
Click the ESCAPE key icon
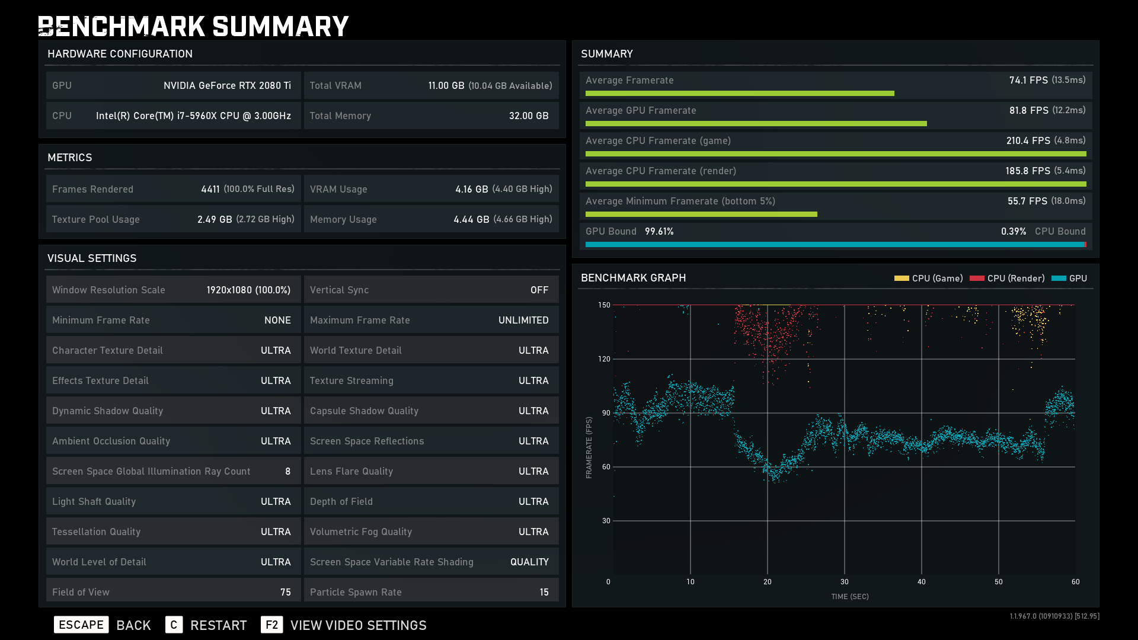click(x=81, y=625)
